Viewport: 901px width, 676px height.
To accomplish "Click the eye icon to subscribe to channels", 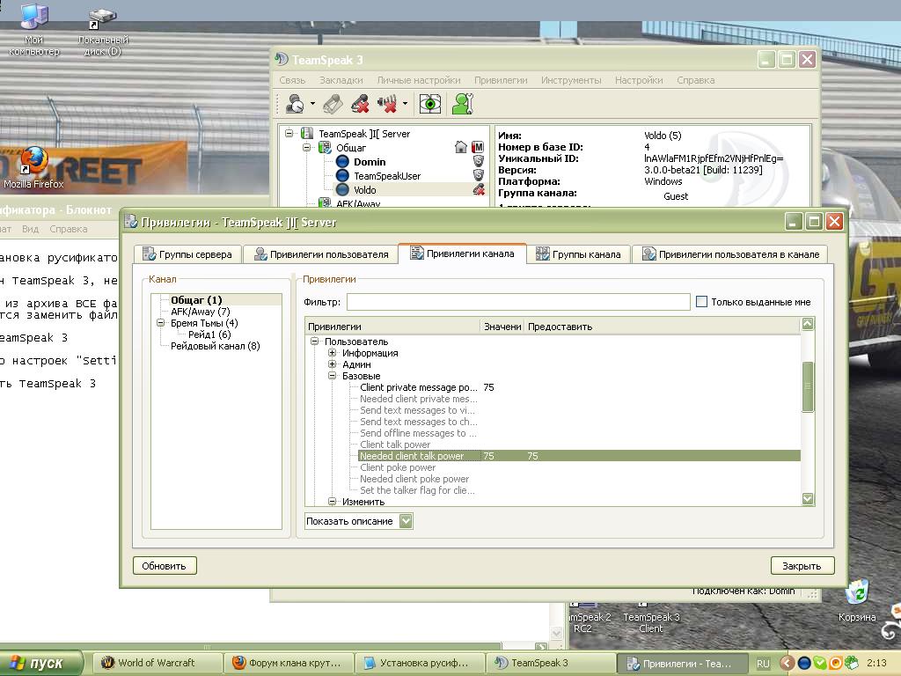I will click(429, 104).
